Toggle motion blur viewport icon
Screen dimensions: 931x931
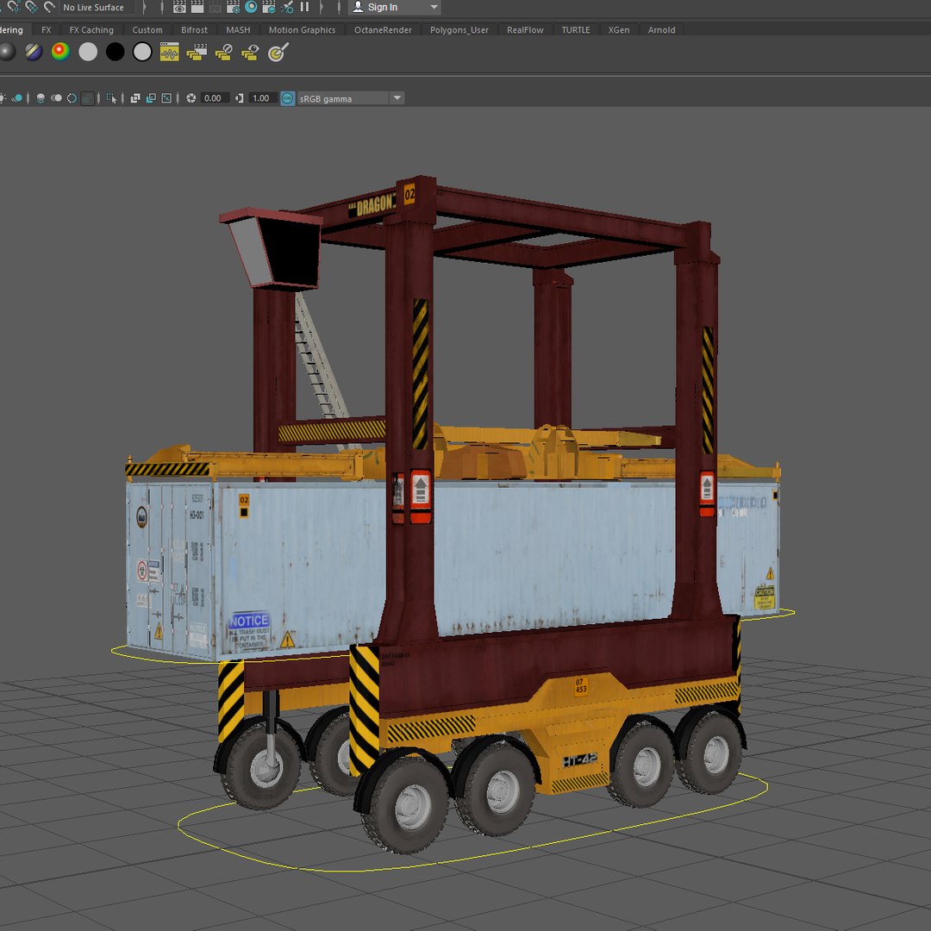click(56, 98)
